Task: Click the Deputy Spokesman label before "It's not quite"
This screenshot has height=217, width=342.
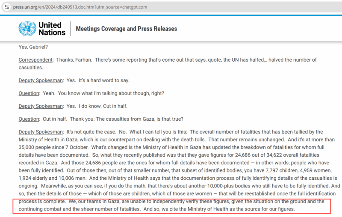Action: coord(41,132)
